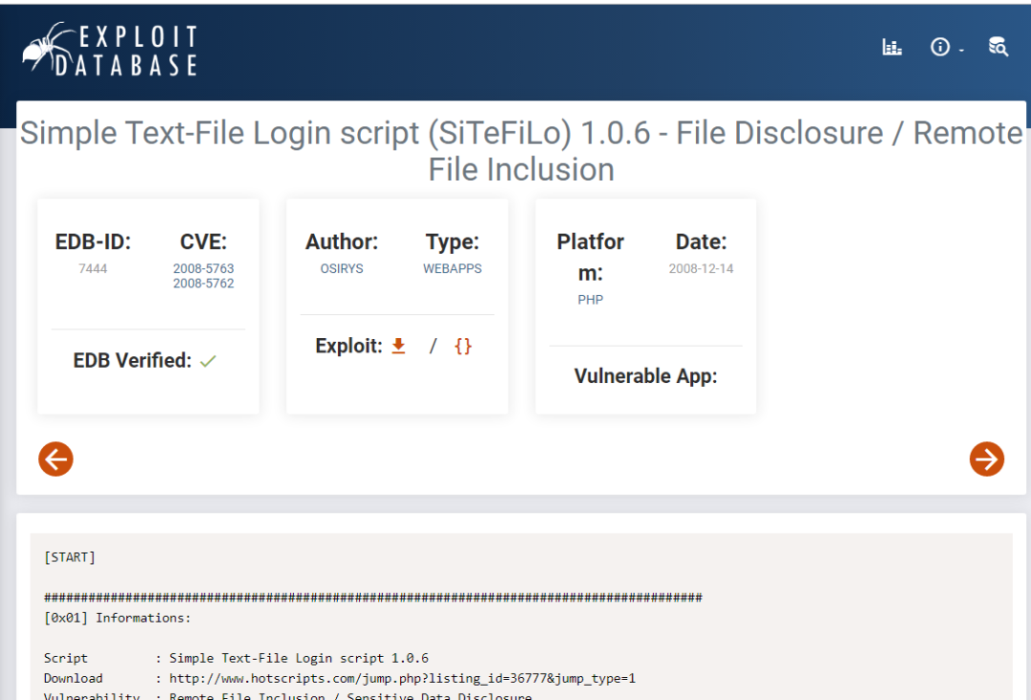Click the [0x01] Informations line
1031x700 pixels.
[x=117, y=618]
